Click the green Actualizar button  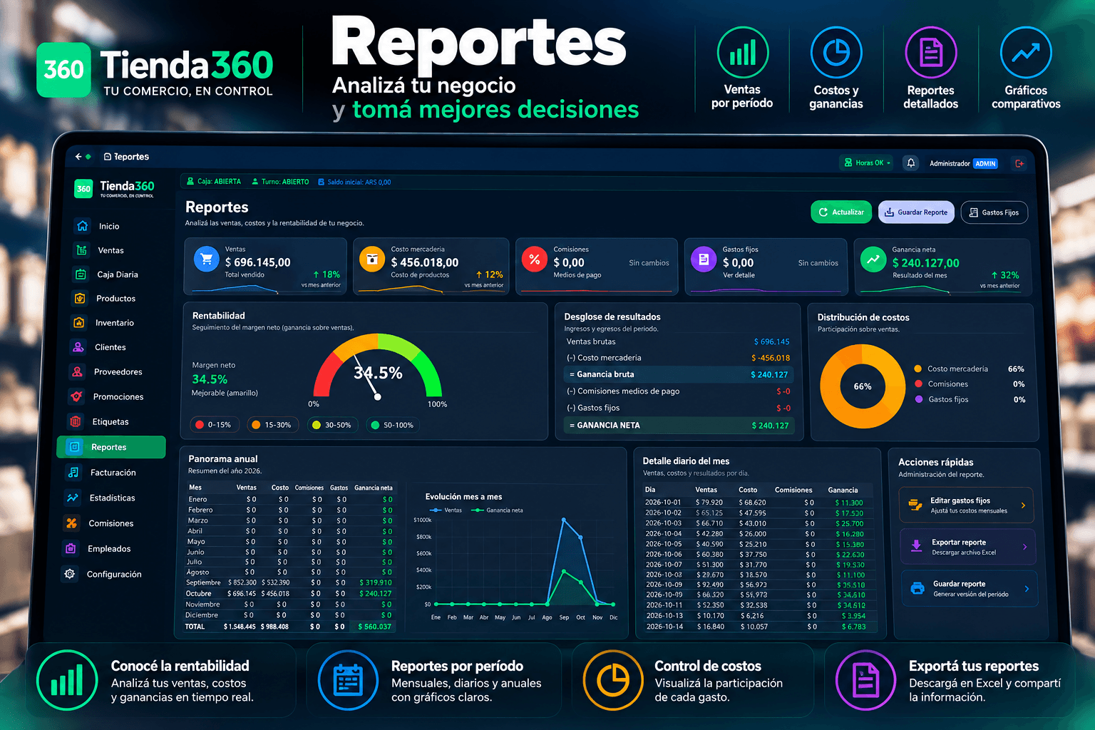841,212
